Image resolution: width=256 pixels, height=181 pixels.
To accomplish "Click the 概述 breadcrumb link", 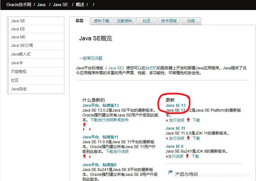I will (x=80, y=5).
